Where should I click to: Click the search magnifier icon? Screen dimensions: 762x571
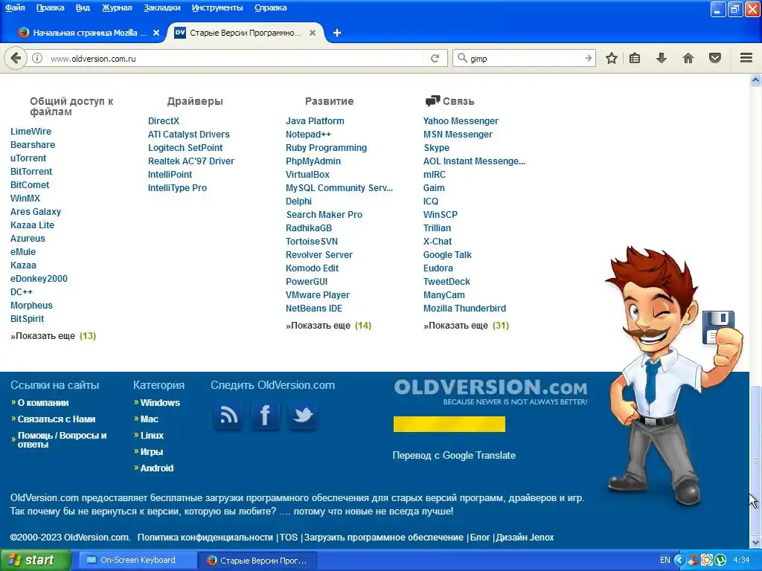(461, 58)
